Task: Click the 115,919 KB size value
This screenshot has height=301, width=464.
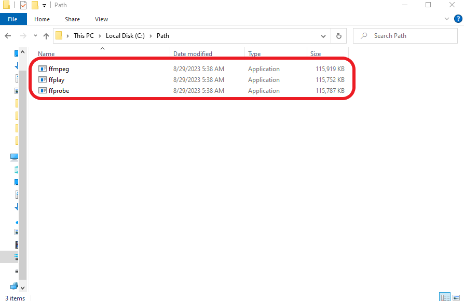Action: pos(330,69)
